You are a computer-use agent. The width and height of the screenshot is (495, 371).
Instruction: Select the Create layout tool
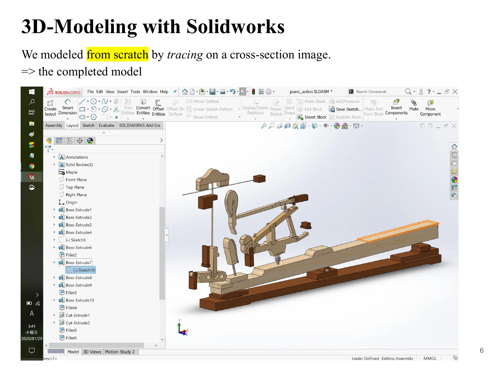pyautogui.click(x=50, y=108)
